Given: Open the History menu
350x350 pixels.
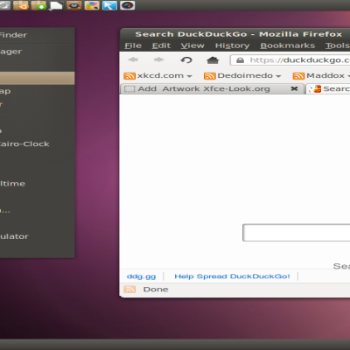Looking at the screenshot, I should [232, 45].
